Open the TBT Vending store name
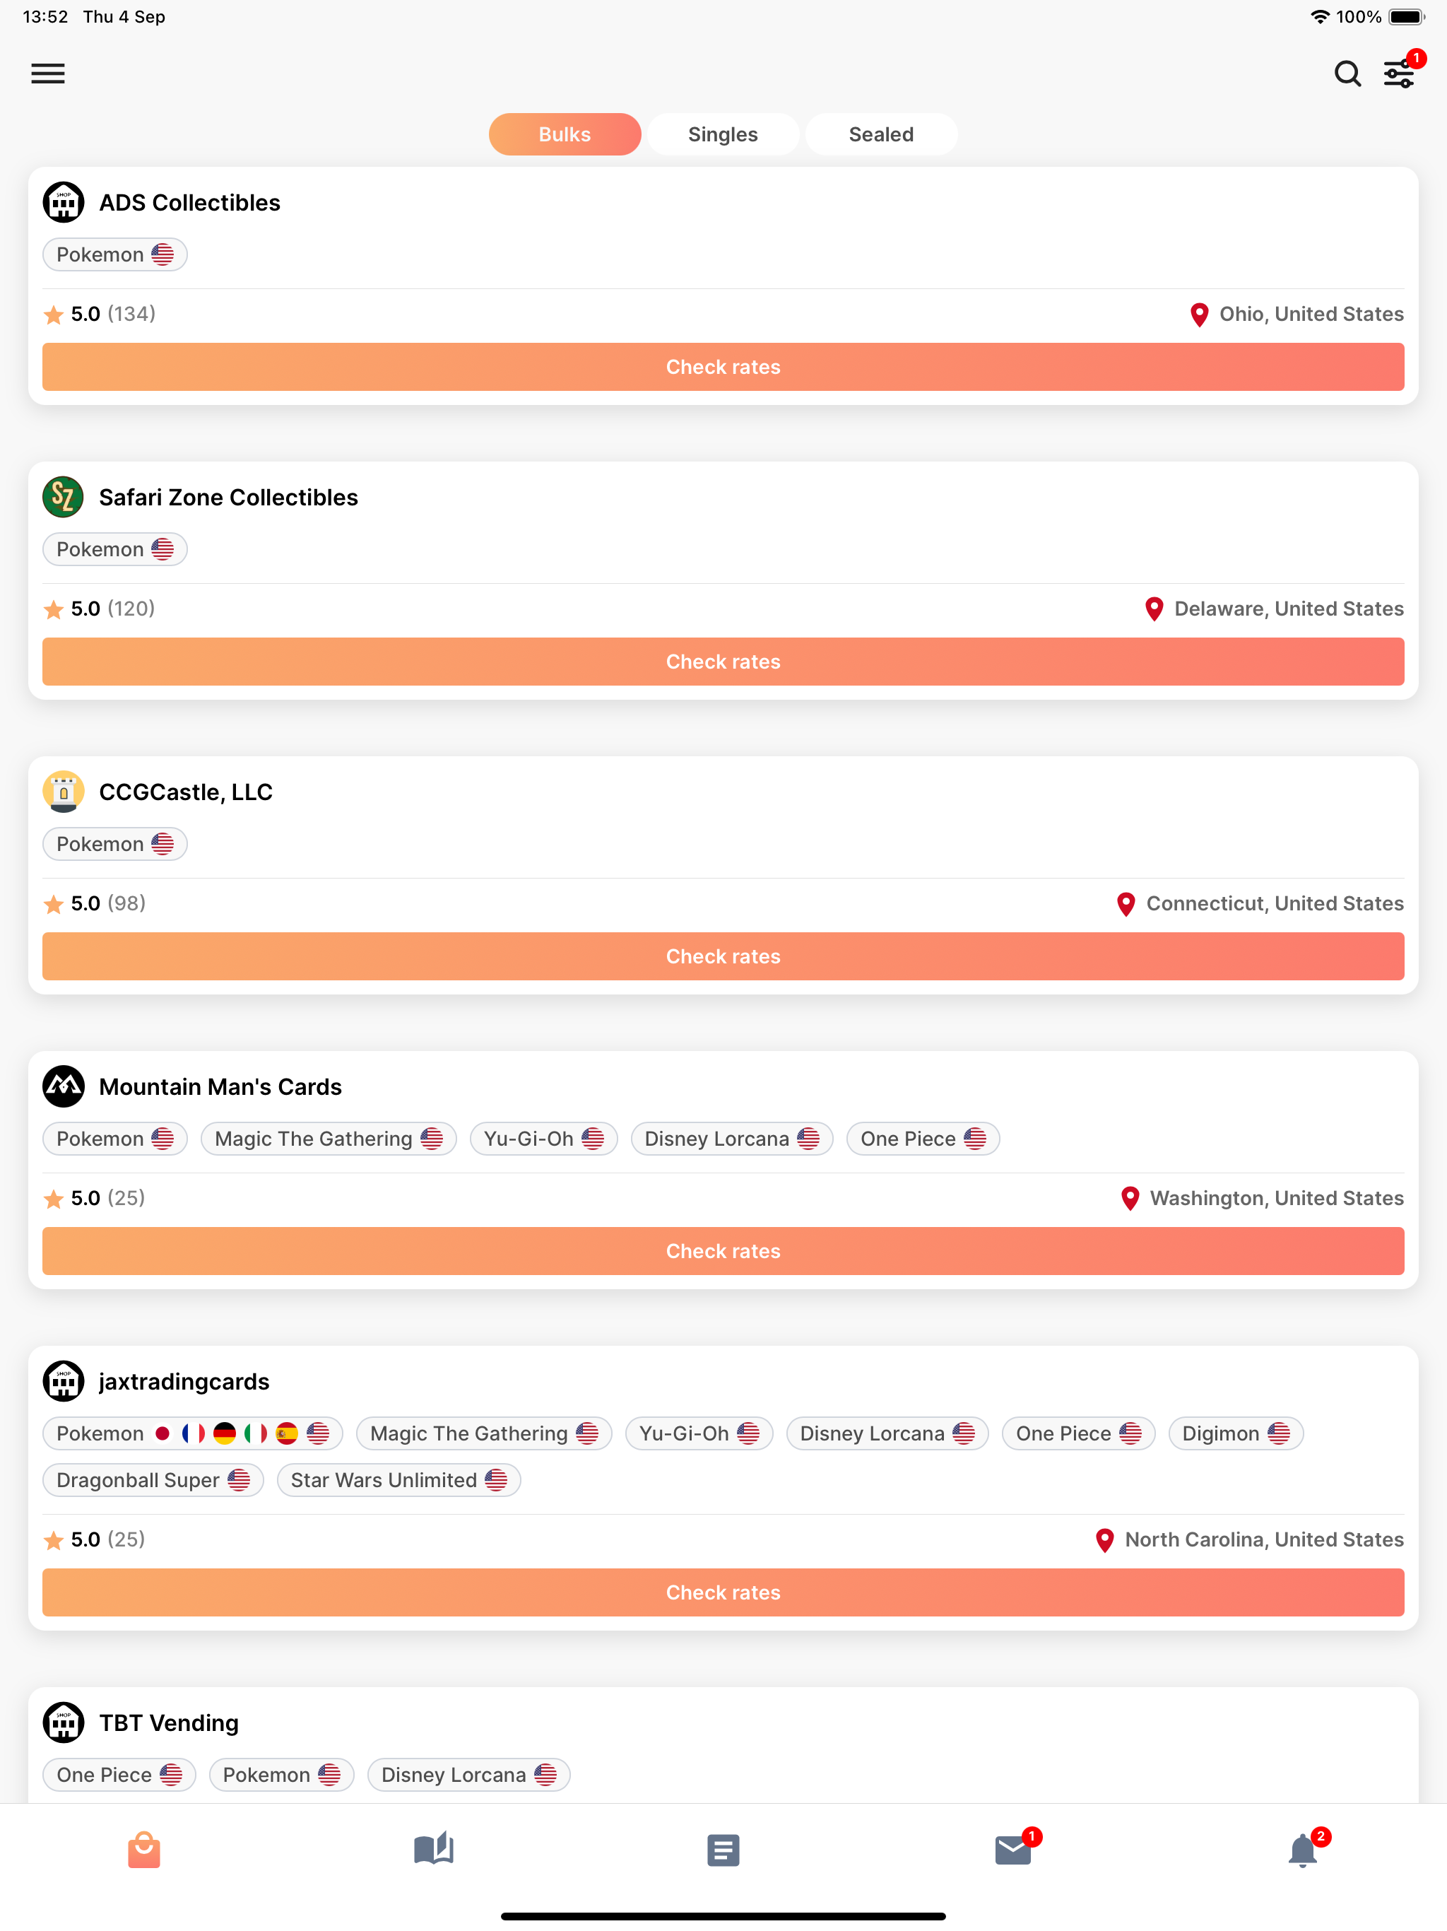This screenshot has width=1447, height=1931. 168,1722
